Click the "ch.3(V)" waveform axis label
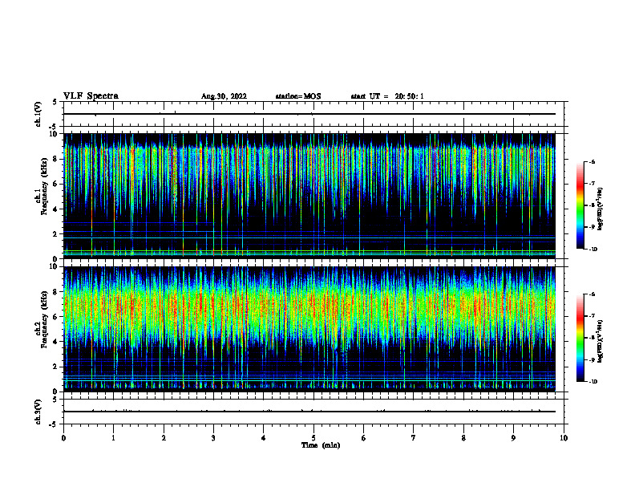 [x=38, y=412]
